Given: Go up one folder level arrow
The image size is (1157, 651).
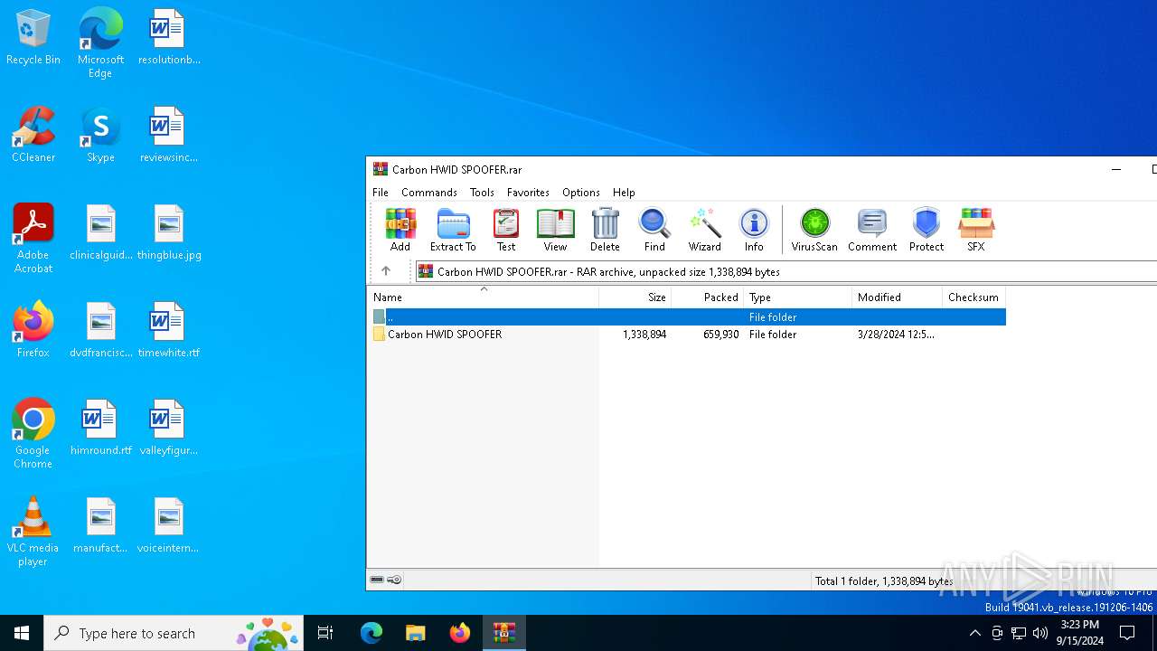Looking at the screenshot, I should pos(386,271).
